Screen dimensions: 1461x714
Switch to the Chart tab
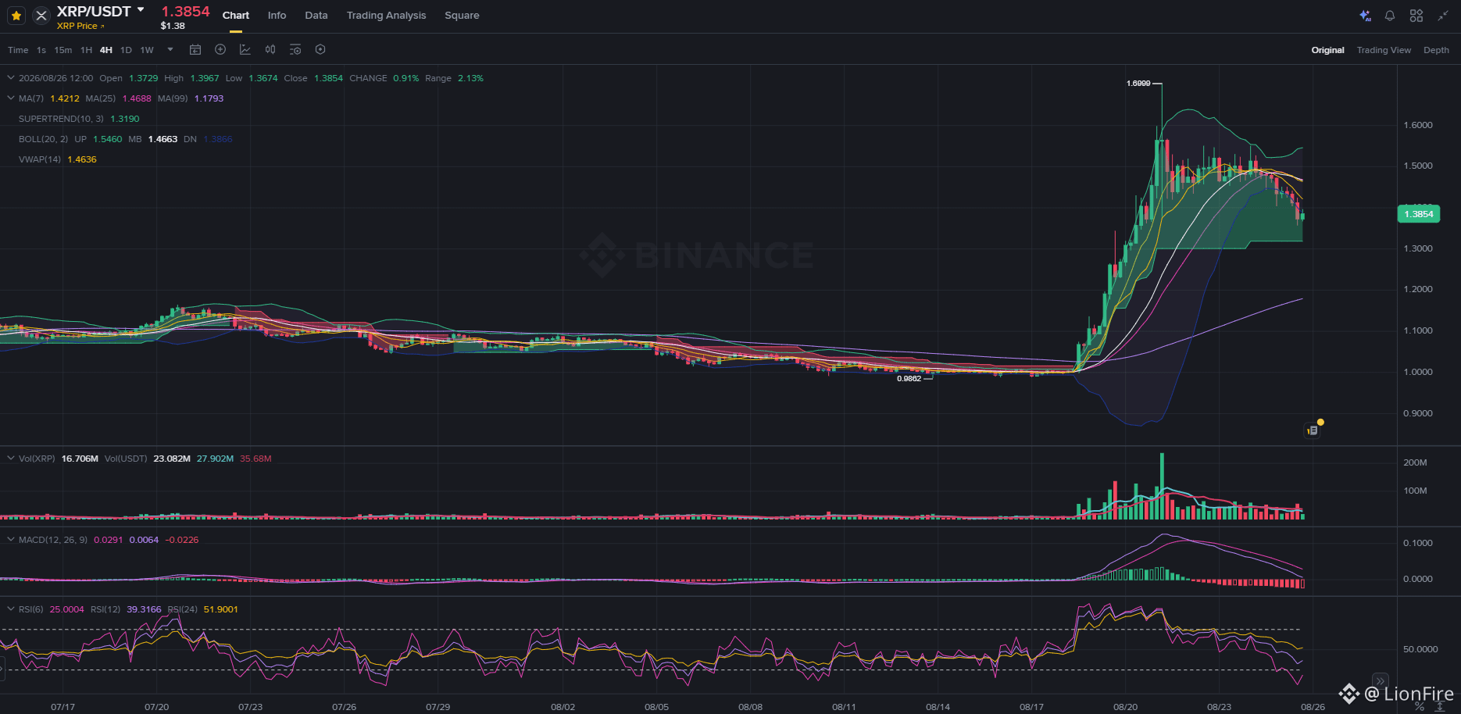pyautogui.click(x=236, y=16)
